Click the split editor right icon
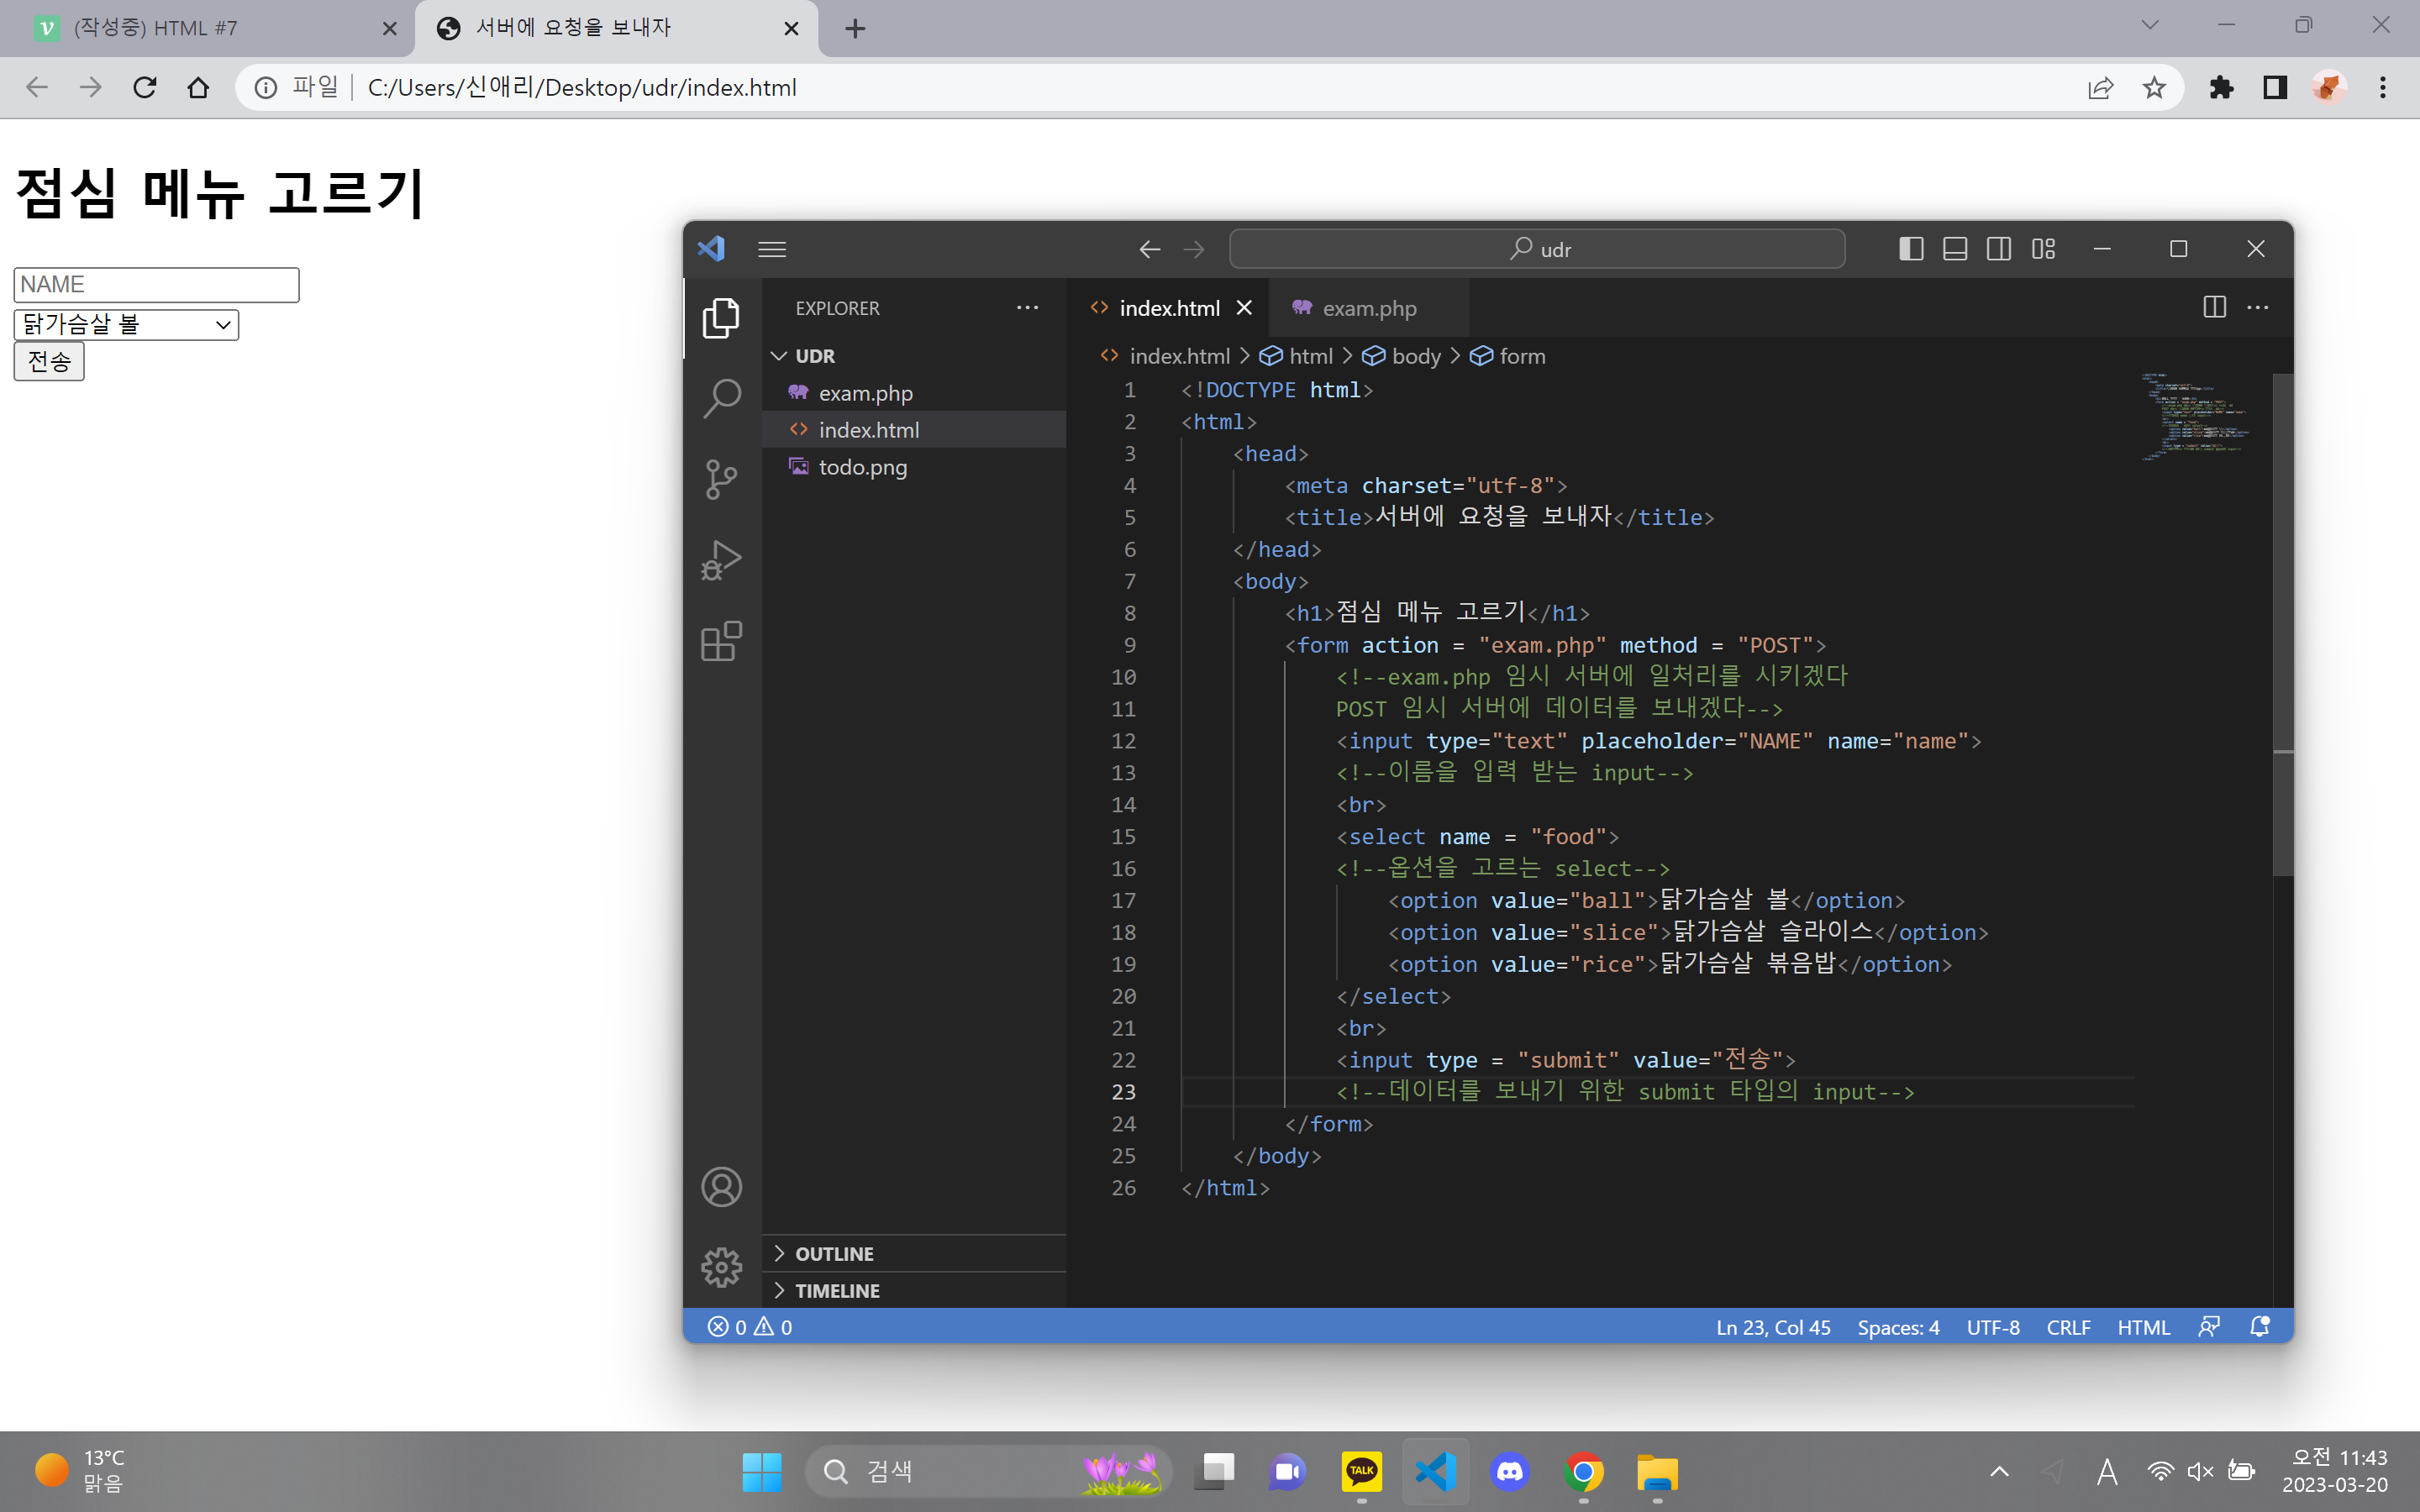This screenshot has height=1512, width=2420. pos(2214,307)
